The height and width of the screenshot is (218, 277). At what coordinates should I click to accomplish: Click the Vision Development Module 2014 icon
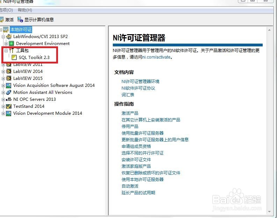pos(9,113)
